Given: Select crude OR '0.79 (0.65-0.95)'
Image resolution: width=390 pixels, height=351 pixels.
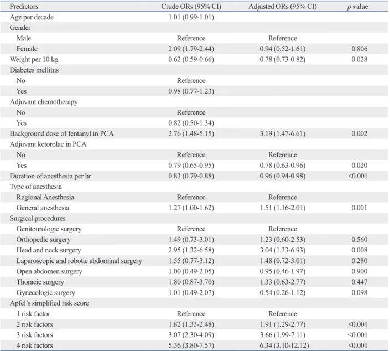Looking at the screenshot, I should tap(191, 166).
